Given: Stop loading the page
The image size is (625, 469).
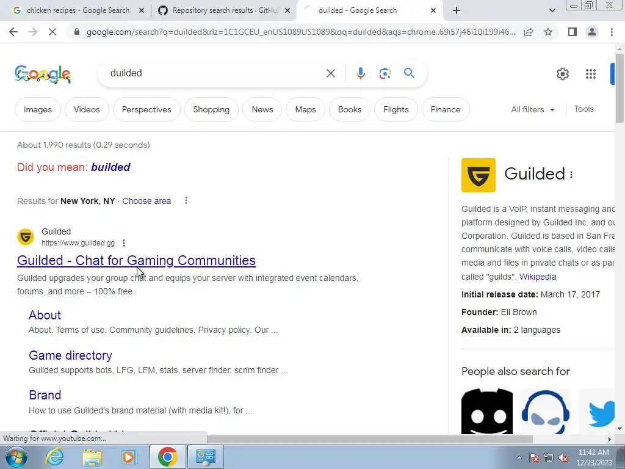Looking at the screenshot, I should tap(52, 32).
